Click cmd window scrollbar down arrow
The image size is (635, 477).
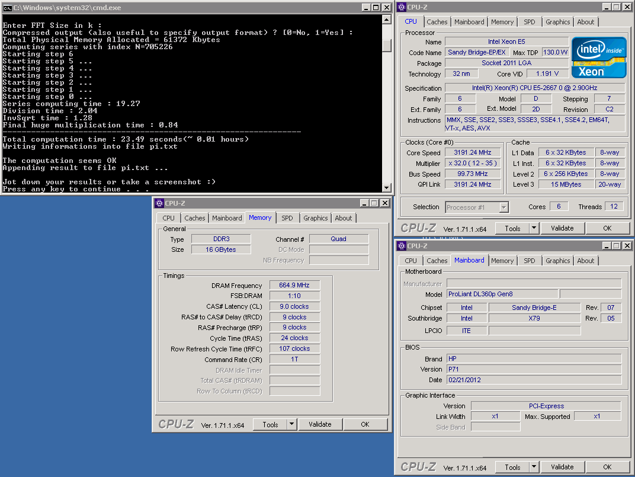(387, 188)
